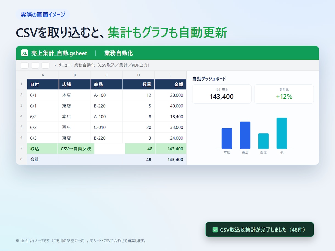The height and width of the screenshot is (251, 335).
Task: Select row 6 header number
Action: tap(21, 138)
